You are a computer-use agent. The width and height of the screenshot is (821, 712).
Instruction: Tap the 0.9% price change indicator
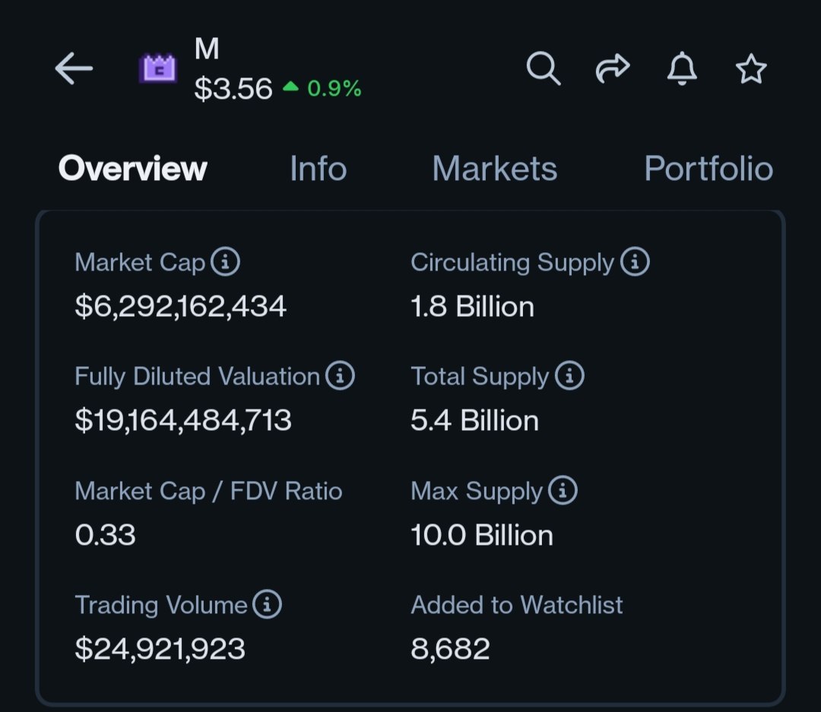pyautogui.click(x=323, y=89)
